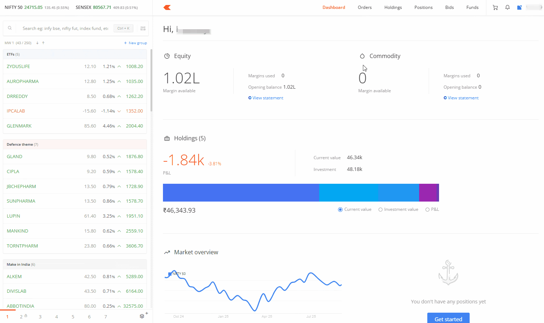Focus the instrument search input field
This screenshot has height=323, width=544.
click(65, 28)
